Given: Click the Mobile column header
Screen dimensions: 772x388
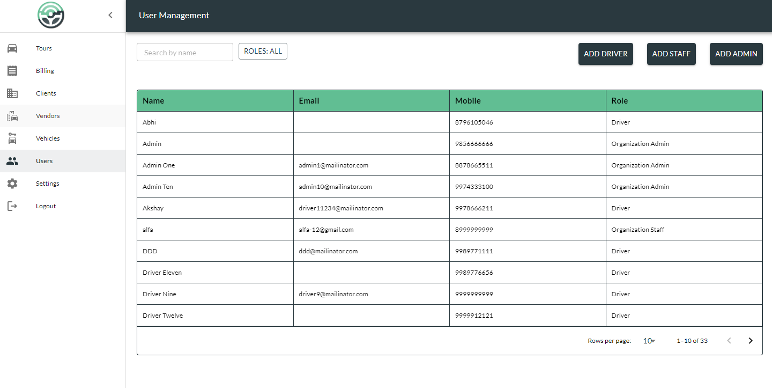Looking at the screenshot, I should 528,101.
